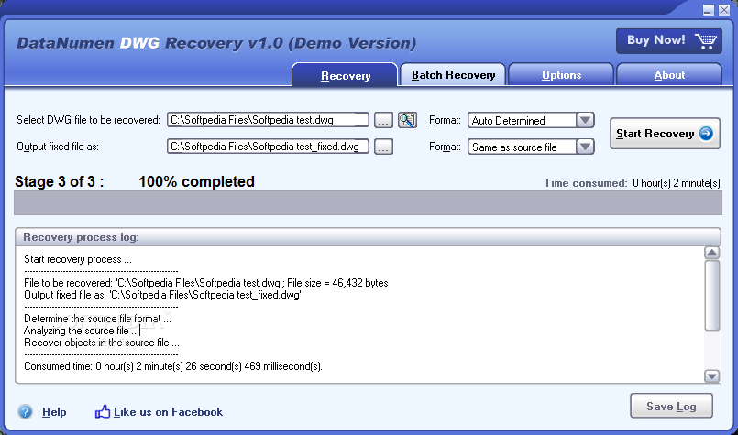Switch to the Recovery tab
The height and width of the screenshot is (435, 738).
[345, 75]
